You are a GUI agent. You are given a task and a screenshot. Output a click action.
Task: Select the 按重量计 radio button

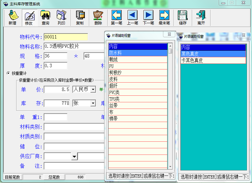coord(8,73)
